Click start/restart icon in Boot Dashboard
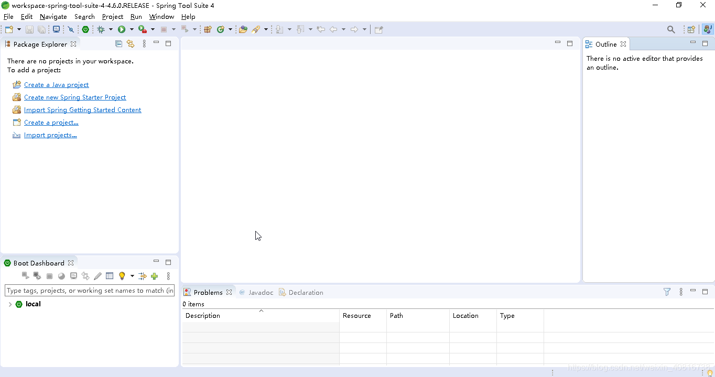The width and height of the screenshot is (715, 377). (25, 276)
